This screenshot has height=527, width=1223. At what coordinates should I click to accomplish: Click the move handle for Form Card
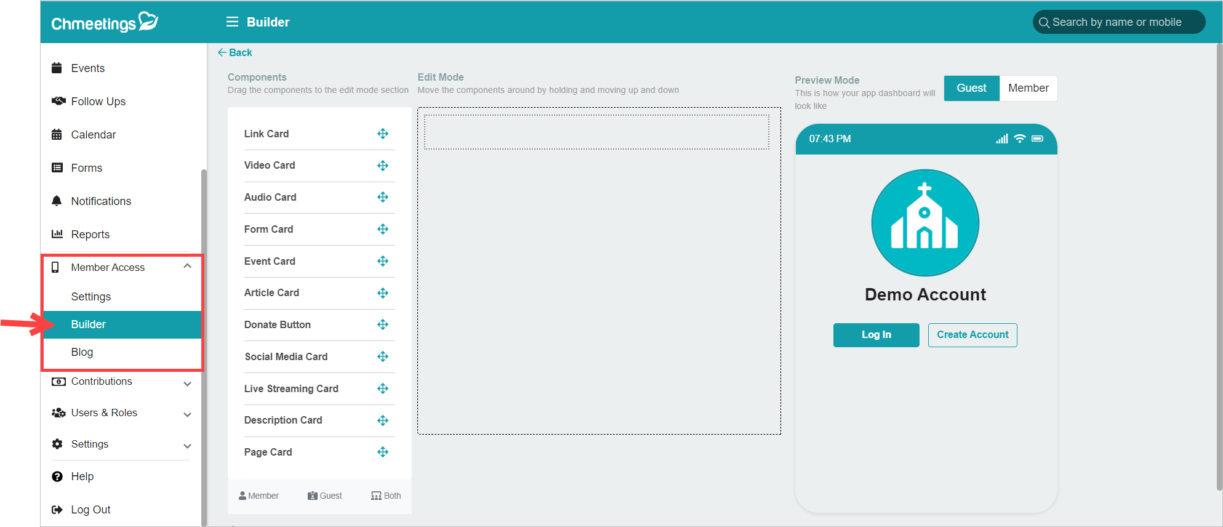(383, 229)
